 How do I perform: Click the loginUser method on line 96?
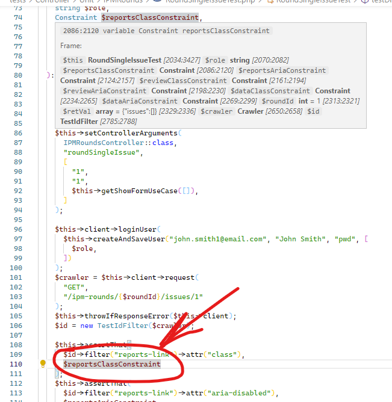click(x=137, y=229)
